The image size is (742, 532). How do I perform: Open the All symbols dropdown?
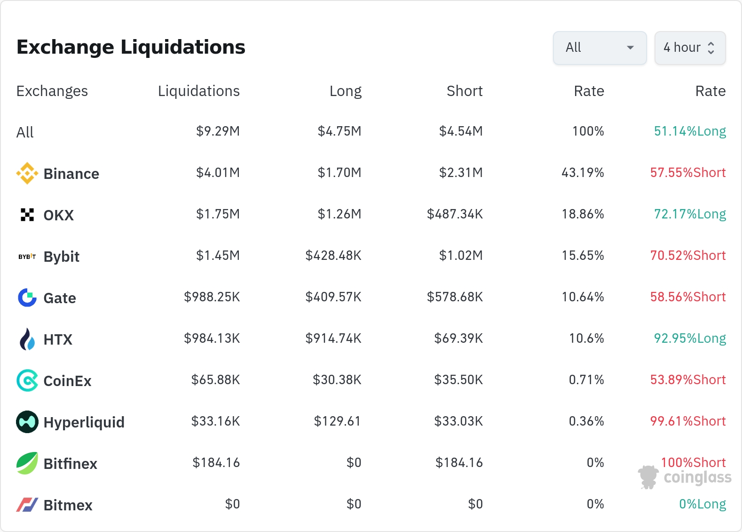point(600,48)
